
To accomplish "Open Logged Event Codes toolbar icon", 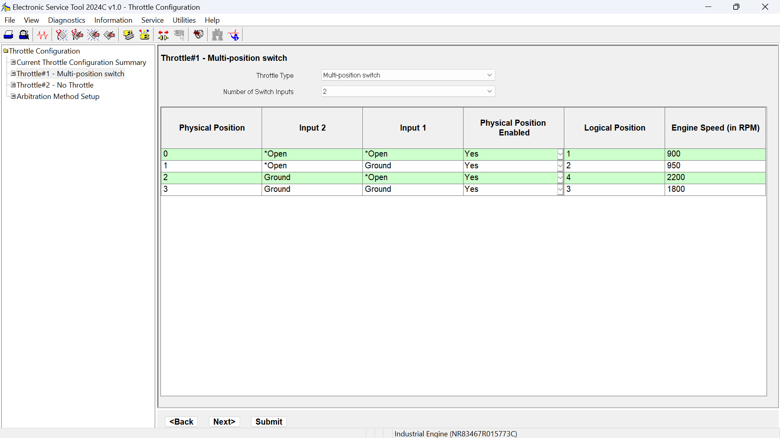I will point(109,35).
